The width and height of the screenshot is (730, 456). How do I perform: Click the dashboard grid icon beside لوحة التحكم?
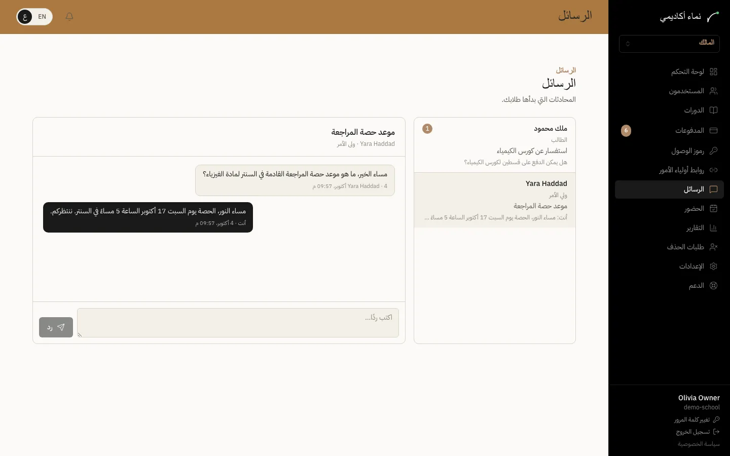pos(713,72)
